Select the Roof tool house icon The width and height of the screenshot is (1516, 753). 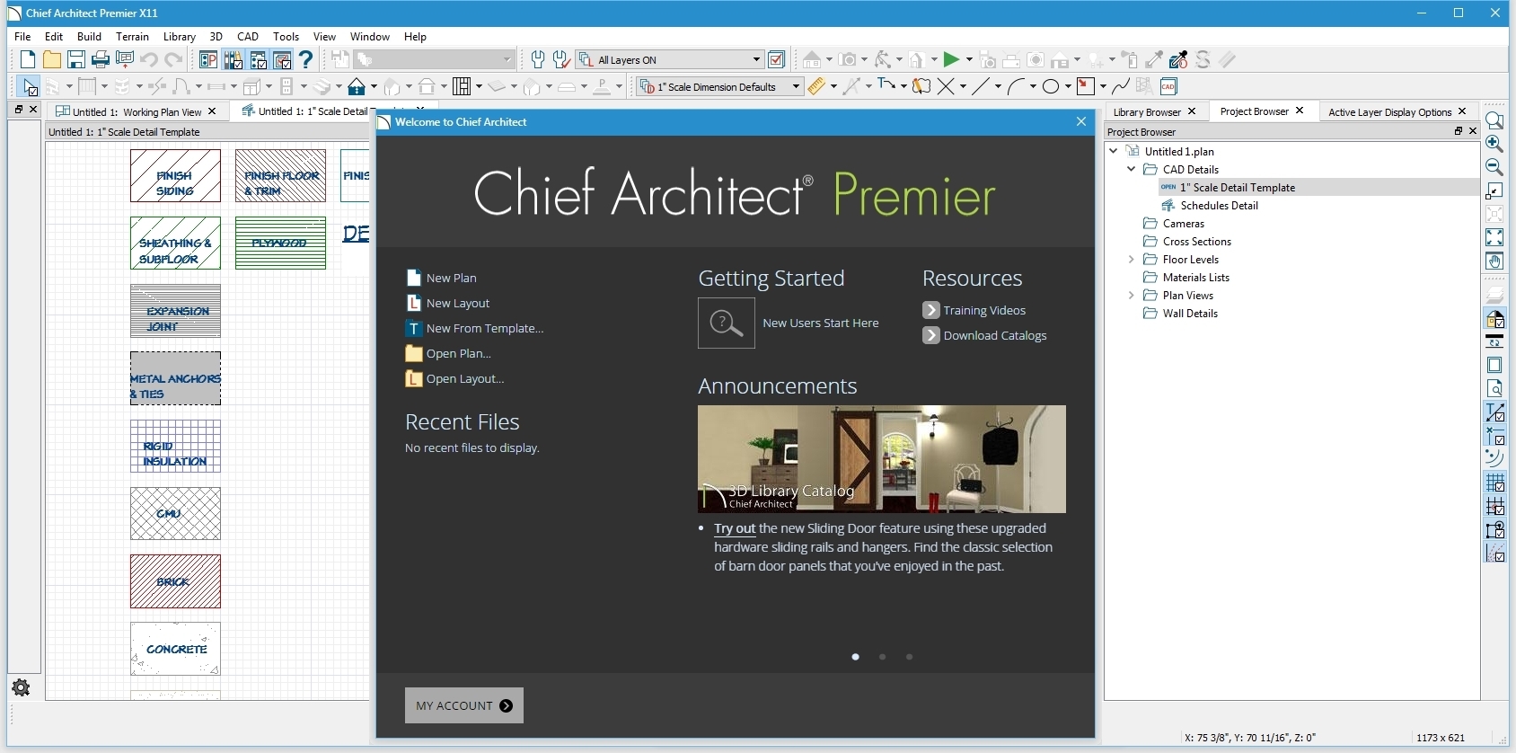coord(357,87)
